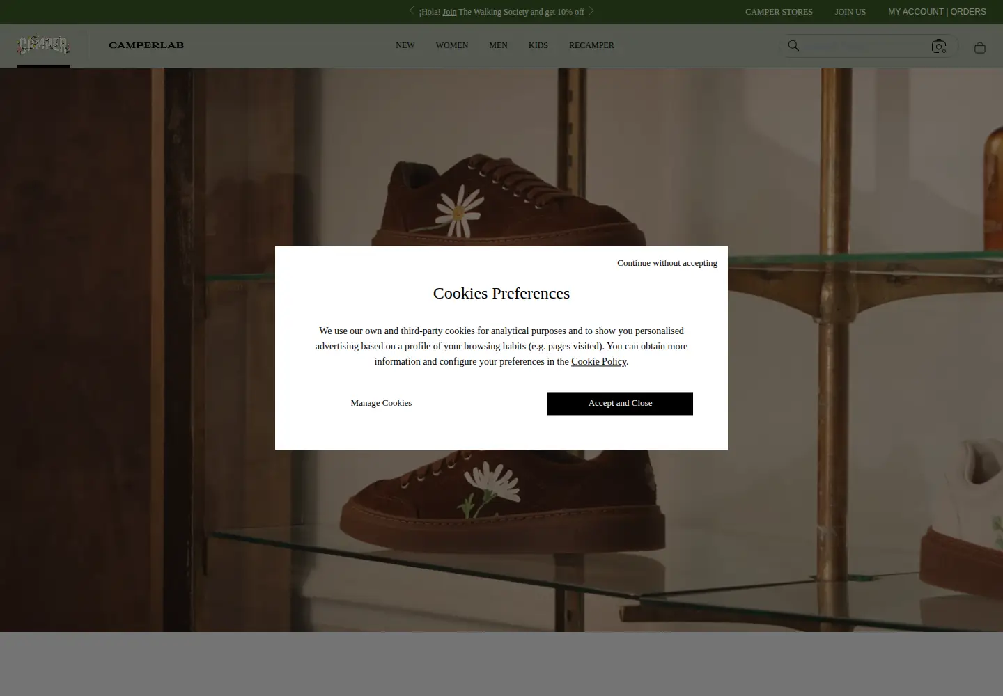Click the Cookies Preferences heading
This screenshot has width=1003, height=696.
[501, 293]
